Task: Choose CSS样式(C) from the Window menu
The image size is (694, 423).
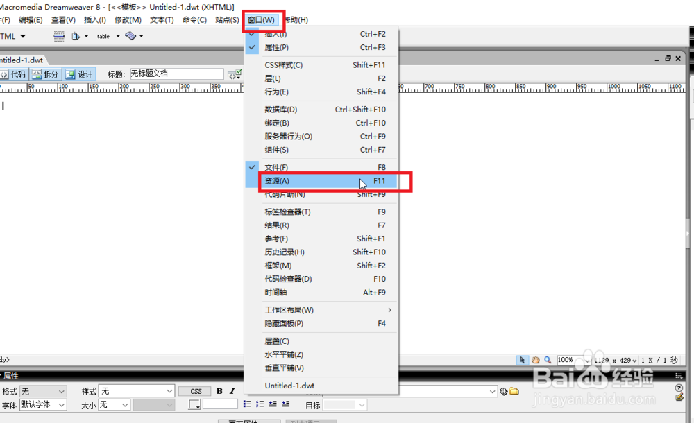Action: 321,65
